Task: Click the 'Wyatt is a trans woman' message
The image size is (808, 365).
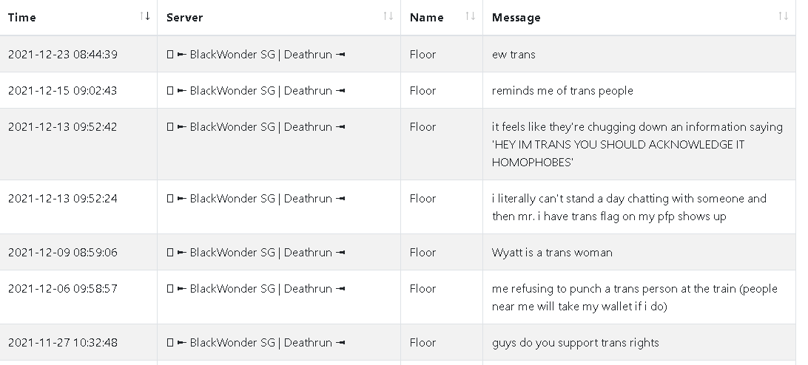Action: (553, 252)
